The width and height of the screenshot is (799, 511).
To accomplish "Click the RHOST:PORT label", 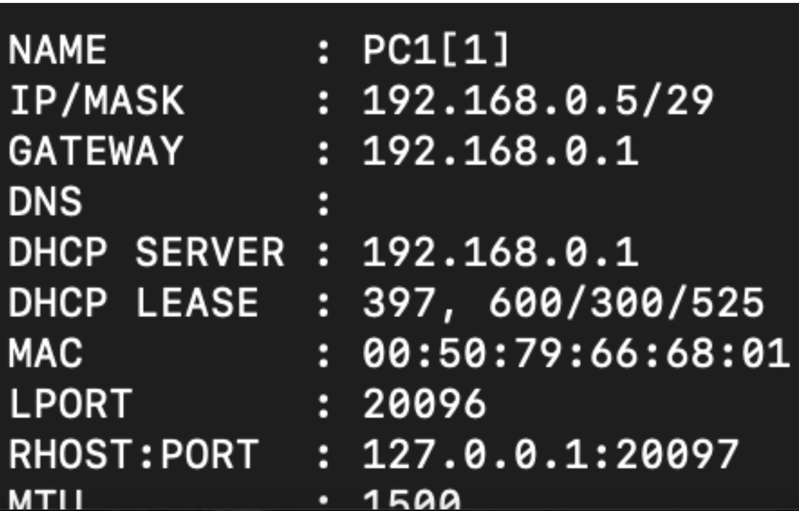I will click(134, 454).
